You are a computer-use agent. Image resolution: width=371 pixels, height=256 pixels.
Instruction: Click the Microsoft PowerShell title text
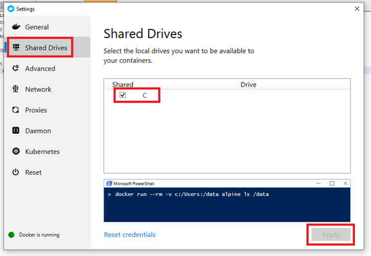click(x=134, y=183)
